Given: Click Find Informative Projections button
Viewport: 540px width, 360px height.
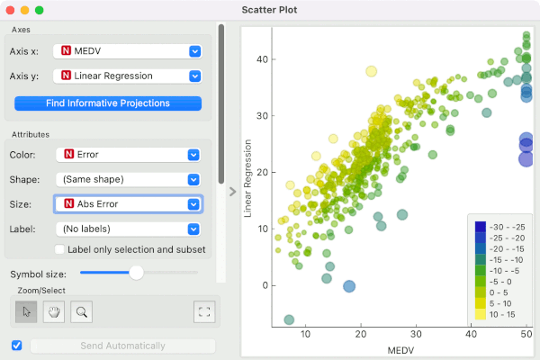Looking at the screenshot, I should (x=108, y=103).
